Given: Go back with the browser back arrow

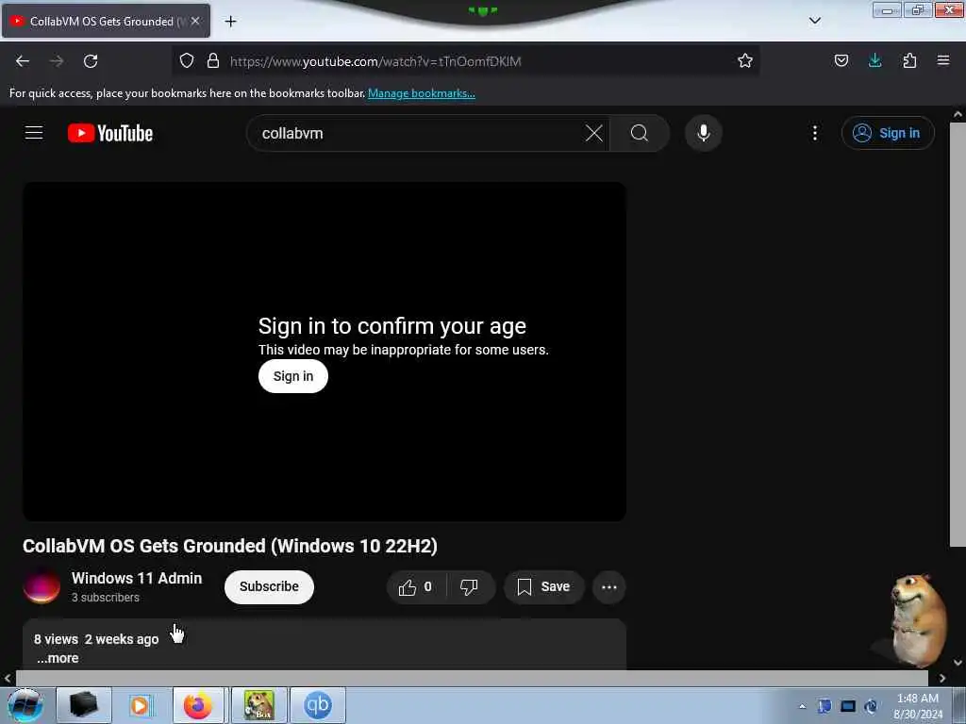Looking at the screenshot, I should tap(23, 61).
